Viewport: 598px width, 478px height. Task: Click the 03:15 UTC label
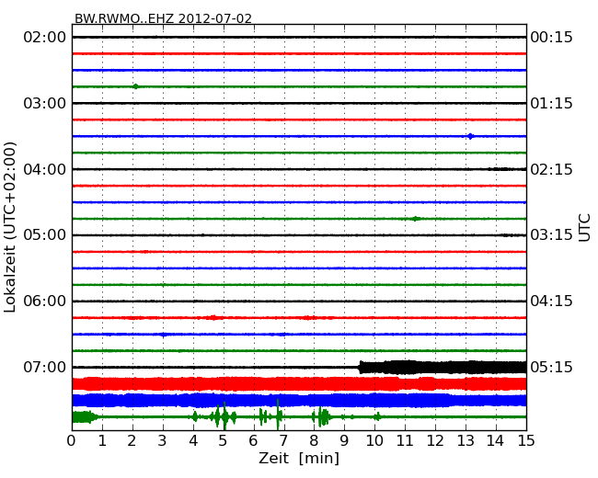click(x=551, y=234)
